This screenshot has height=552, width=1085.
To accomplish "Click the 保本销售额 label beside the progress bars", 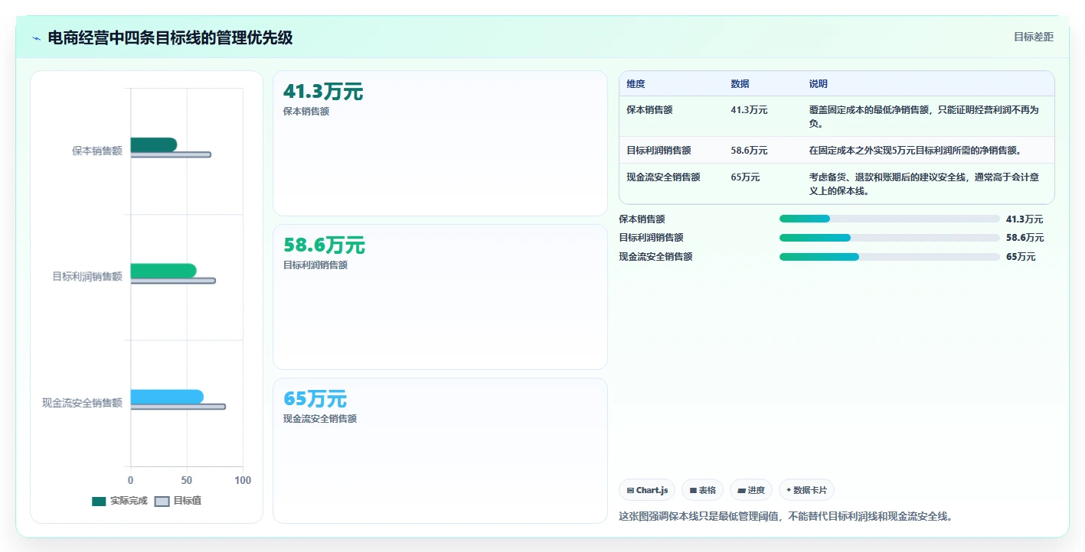I will point(642,219).
